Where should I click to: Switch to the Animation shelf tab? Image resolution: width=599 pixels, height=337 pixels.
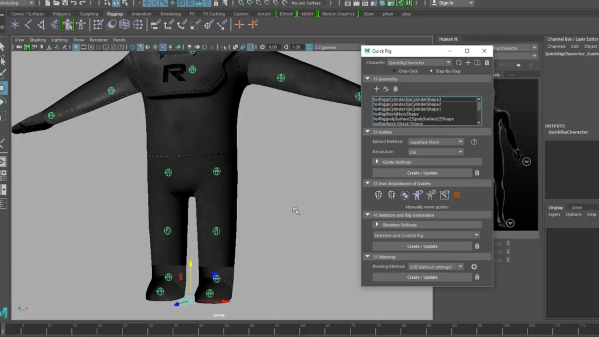141,14
